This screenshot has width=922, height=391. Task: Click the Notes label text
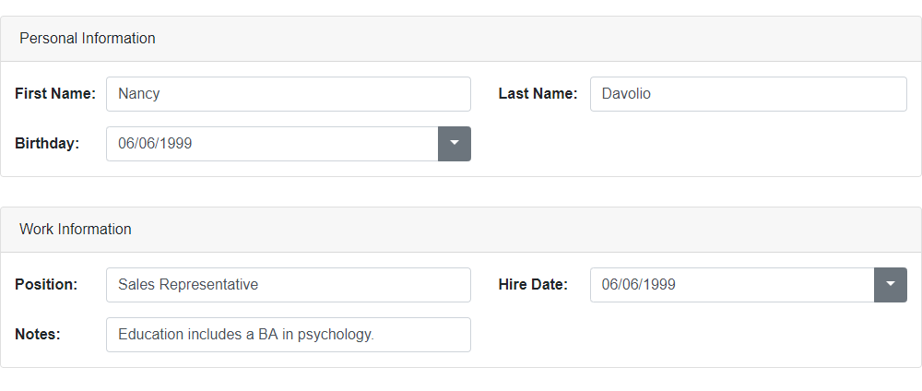[38, 335]
